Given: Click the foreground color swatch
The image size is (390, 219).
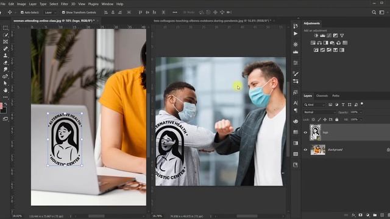Looking at the screenshot, I should 1,106.
